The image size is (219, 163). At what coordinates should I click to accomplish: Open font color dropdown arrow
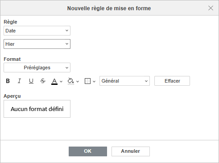(x=61, y=81)
